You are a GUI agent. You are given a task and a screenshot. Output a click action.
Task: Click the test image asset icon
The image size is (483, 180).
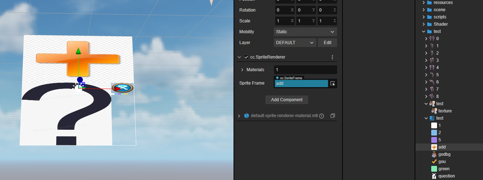click(x=432, y=104)
